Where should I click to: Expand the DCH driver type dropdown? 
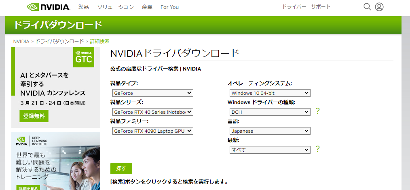270,112
